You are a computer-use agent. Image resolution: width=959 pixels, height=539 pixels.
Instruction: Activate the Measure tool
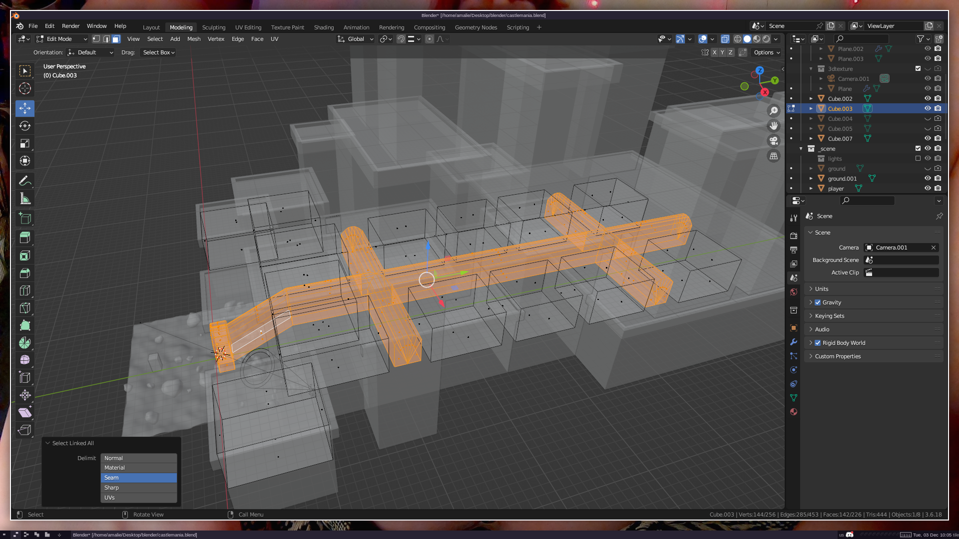point(25,199)
